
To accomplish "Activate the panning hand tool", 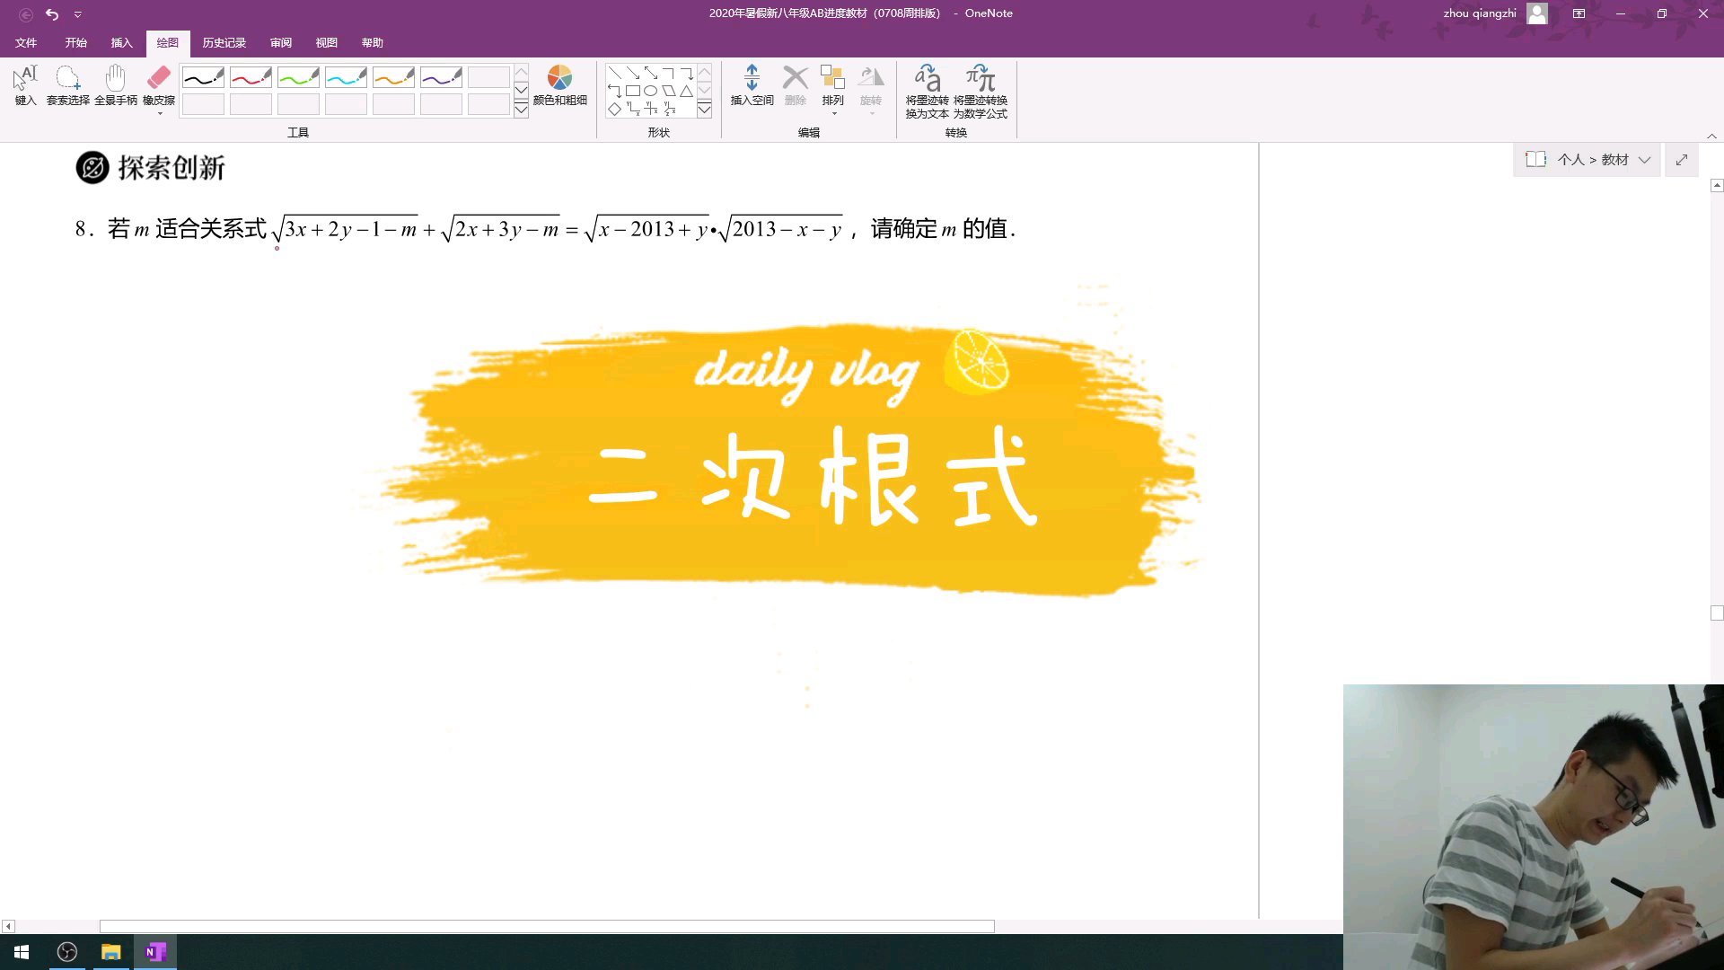I will [115, 85].
